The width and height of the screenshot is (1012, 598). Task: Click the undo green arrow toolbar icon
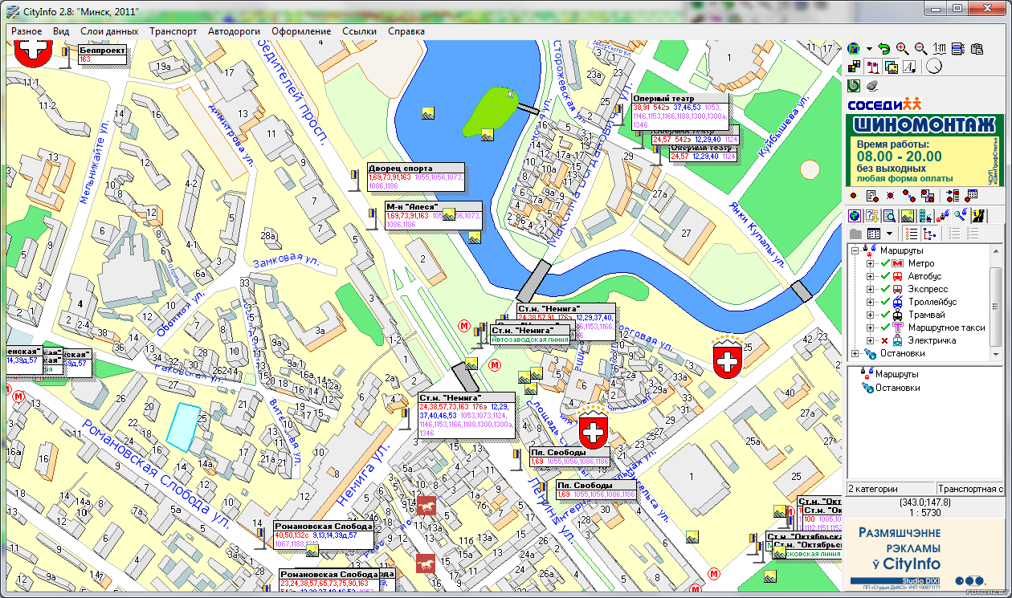(883, 49)
